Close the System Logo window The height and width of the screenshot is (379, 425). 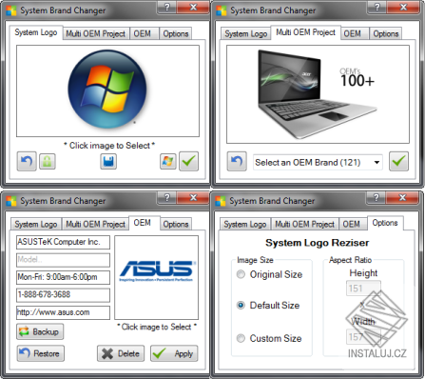coord(193,7)
